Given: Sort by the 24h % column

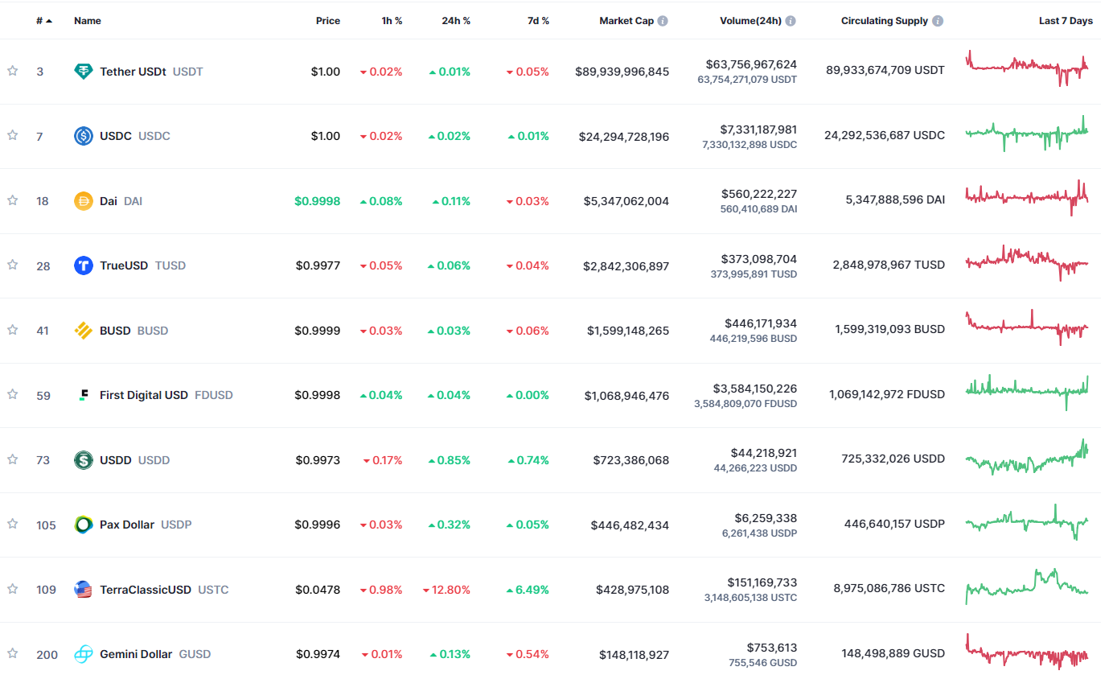Looking at the screenshot, I should (456, 21).
